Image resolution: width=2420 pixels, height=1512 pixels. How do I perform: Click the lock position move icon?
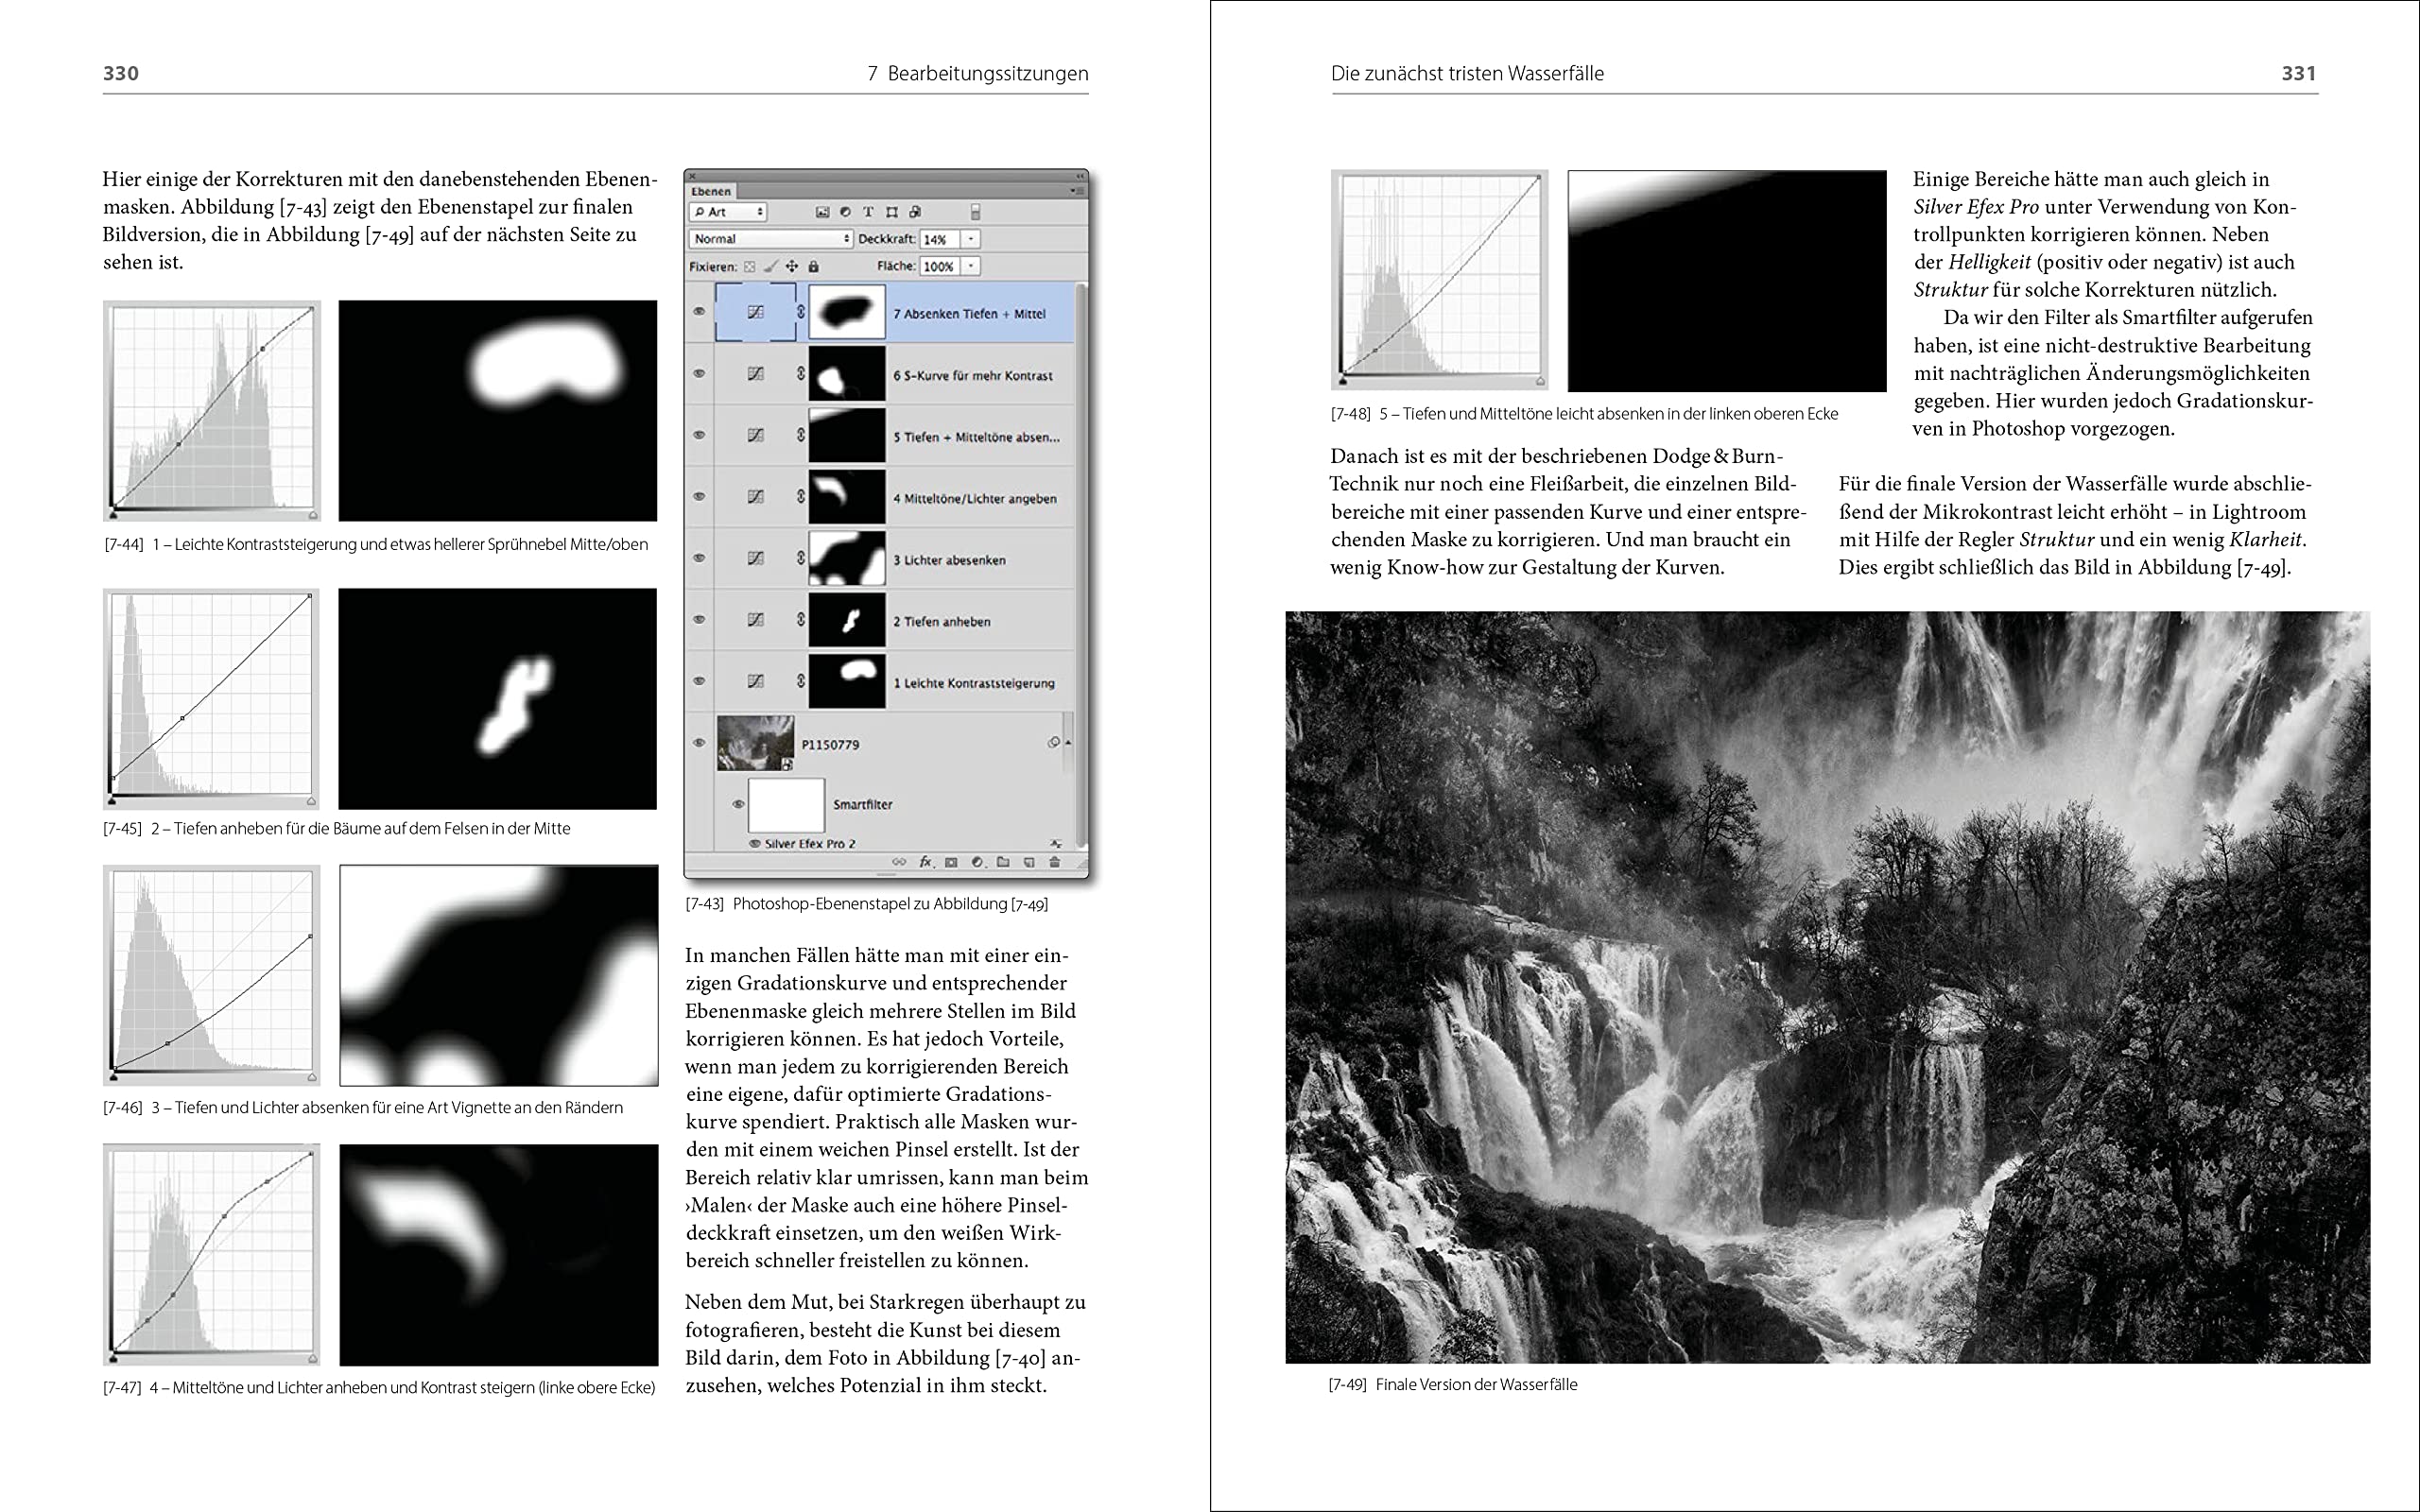click(792, 267)
